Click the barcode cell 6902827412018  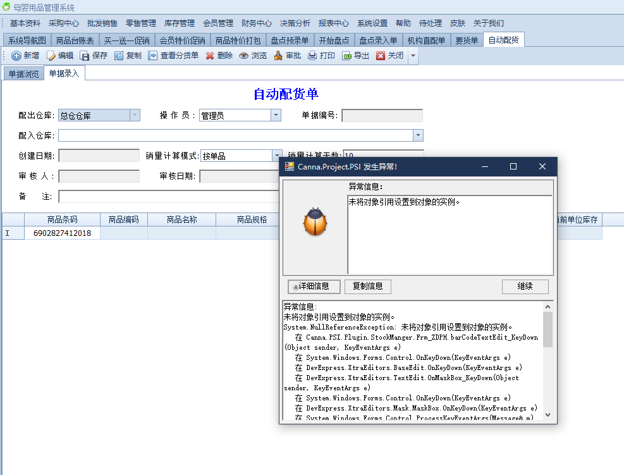[62, 233]
